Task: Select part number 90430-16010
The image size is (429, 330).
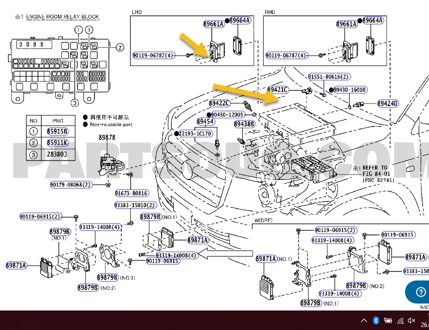Action: 350,90
